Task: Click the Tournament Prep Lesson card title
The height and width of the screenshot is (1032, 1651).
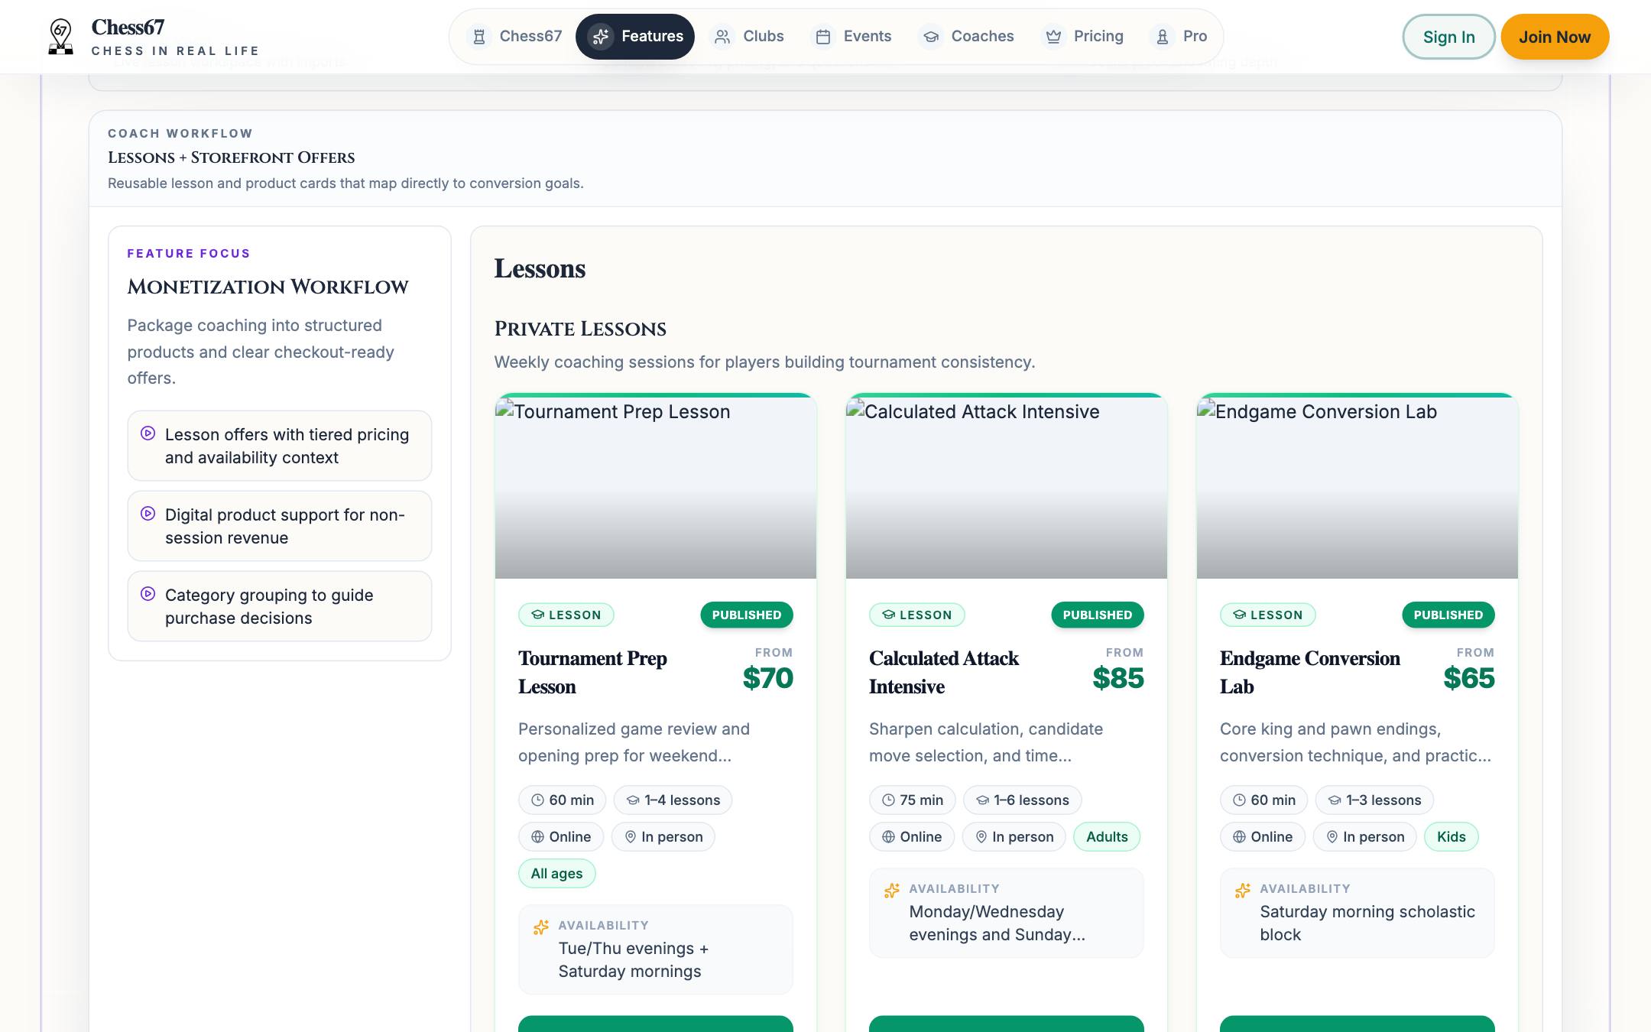Action: point(593,673)
